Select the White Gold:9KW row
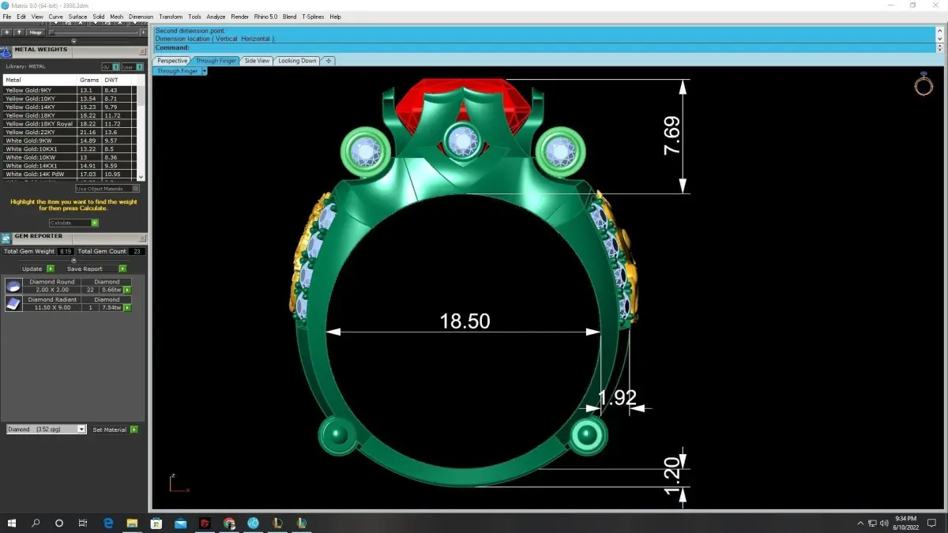 [x=70, y=141]
